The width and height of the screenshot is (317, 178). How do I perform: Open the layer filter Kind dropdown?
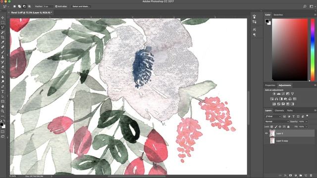(273, 116)
